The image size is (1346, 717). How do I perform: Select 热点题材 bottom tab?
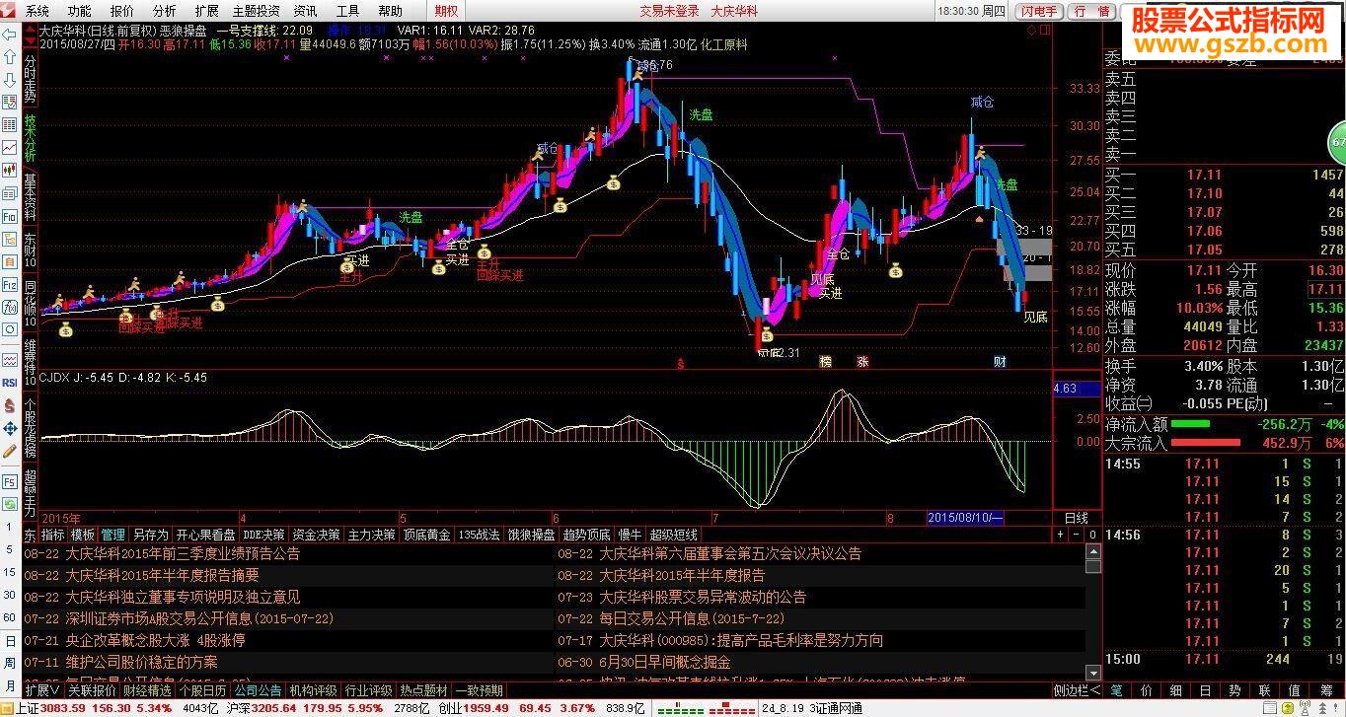click(x=423, y=690)
